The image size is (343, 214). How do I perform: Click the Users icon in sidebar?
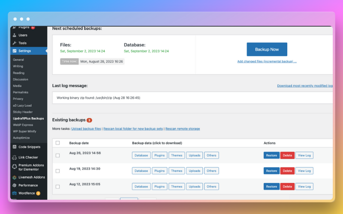[15, 35]
